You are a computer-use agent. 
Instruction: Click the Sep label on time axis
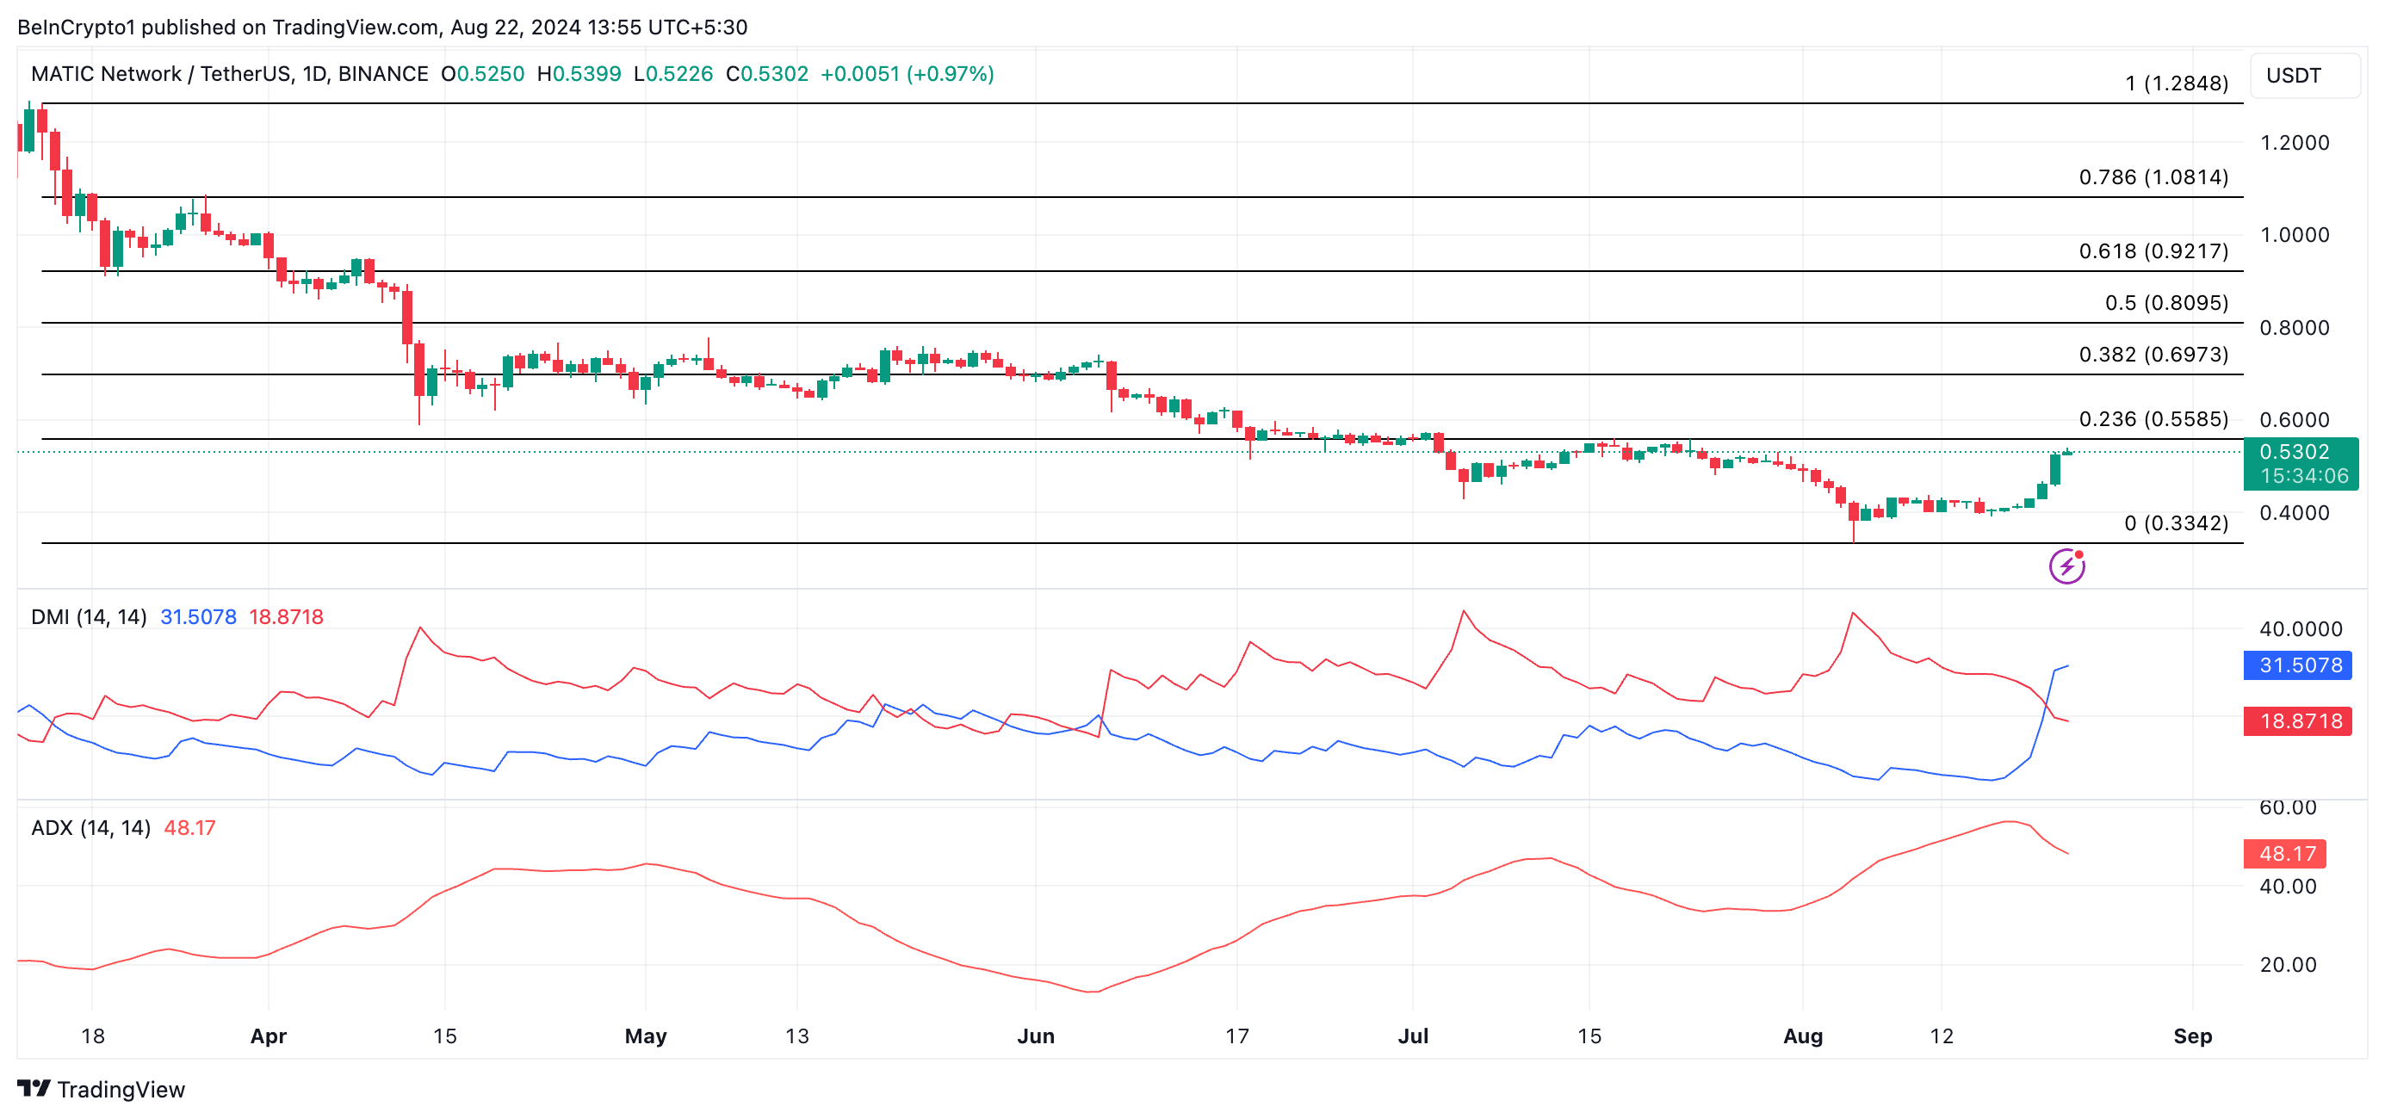[x=2191, y=1036]
